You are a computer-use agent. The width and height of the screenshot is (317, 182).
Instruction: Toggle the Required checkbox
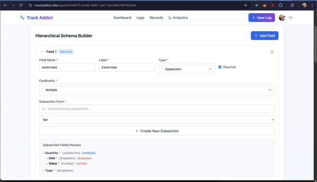pos(220,67)
